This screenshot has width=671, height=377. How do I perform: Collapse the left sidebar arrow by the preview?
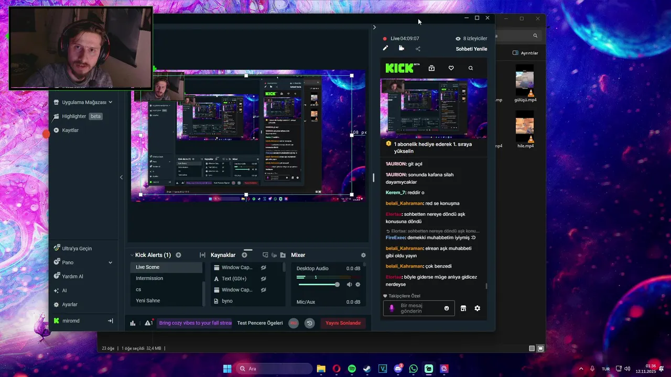coord(121,178)
